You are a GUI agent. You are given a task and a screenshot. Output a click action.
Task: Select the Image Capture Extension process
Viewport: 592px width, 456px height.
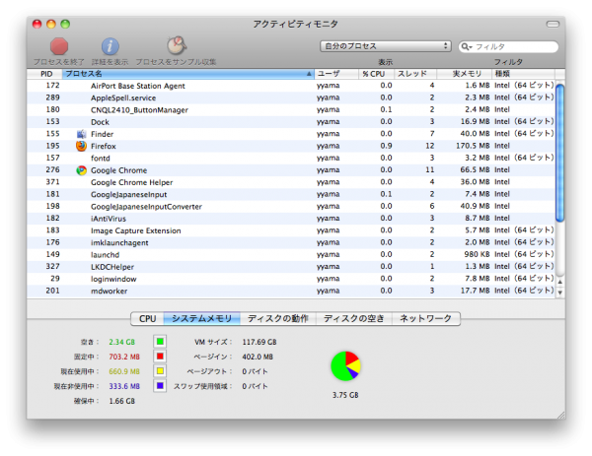point(291,230)
